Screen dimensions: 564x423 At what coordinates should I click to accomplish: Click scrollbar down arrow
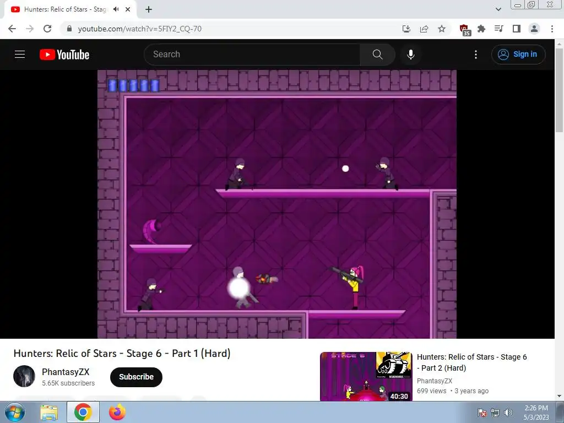pos(559,397)
